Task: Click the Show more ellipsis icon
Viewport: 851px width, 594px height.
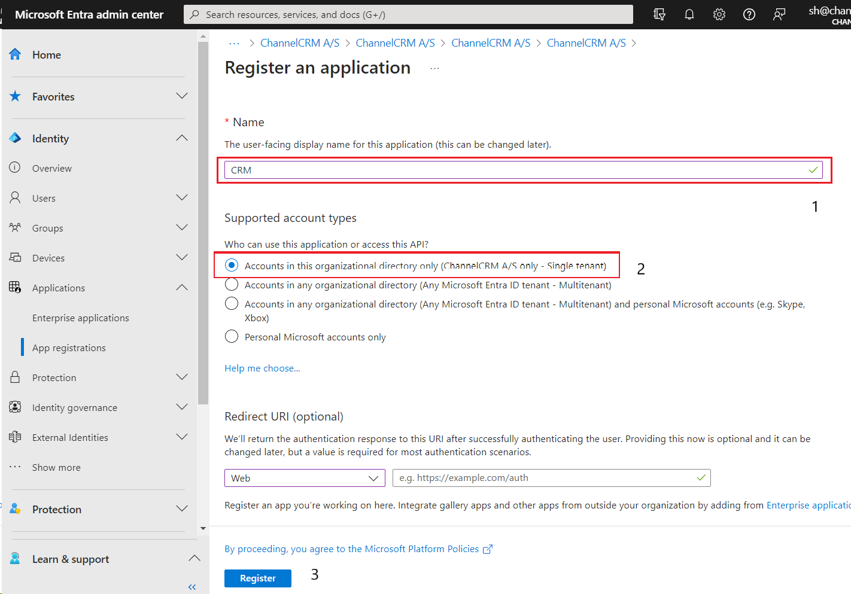Action: (x=15, y=467)
